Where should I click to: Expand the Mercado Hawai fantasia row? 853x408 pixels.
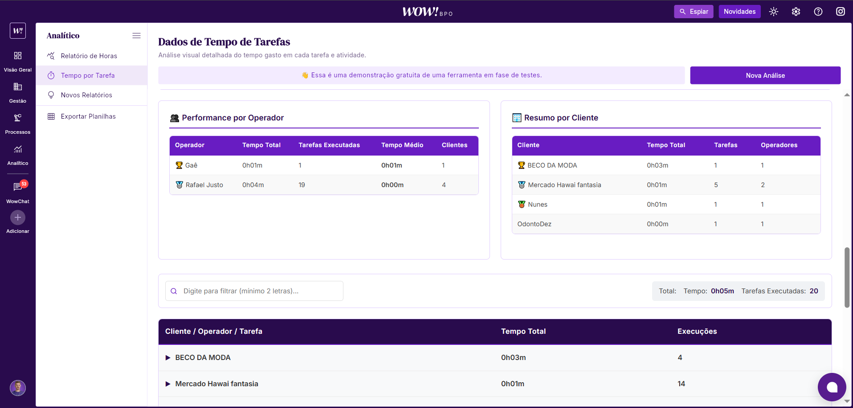pyautogui.click(x=168, y=384)
